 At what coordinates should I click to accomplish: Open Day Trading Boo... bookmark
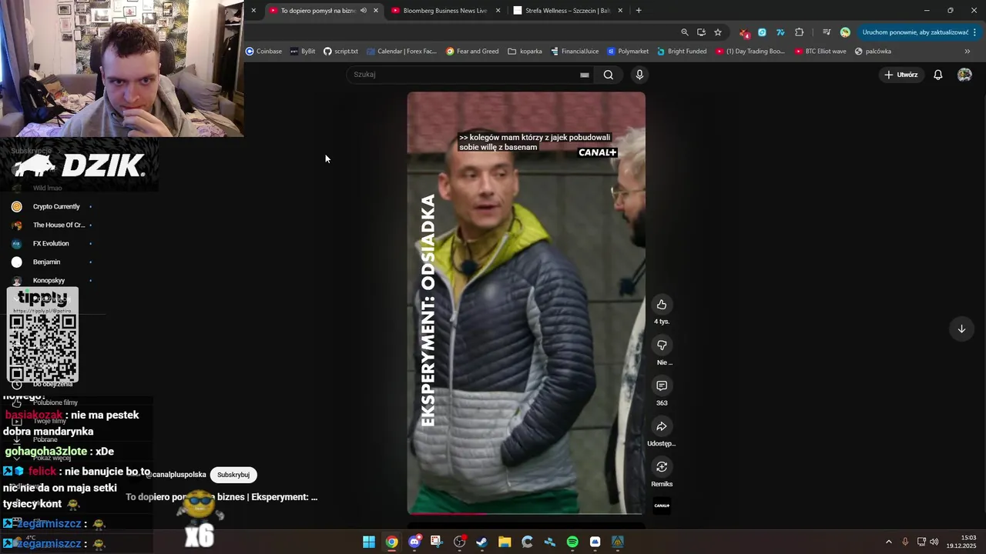750,52
